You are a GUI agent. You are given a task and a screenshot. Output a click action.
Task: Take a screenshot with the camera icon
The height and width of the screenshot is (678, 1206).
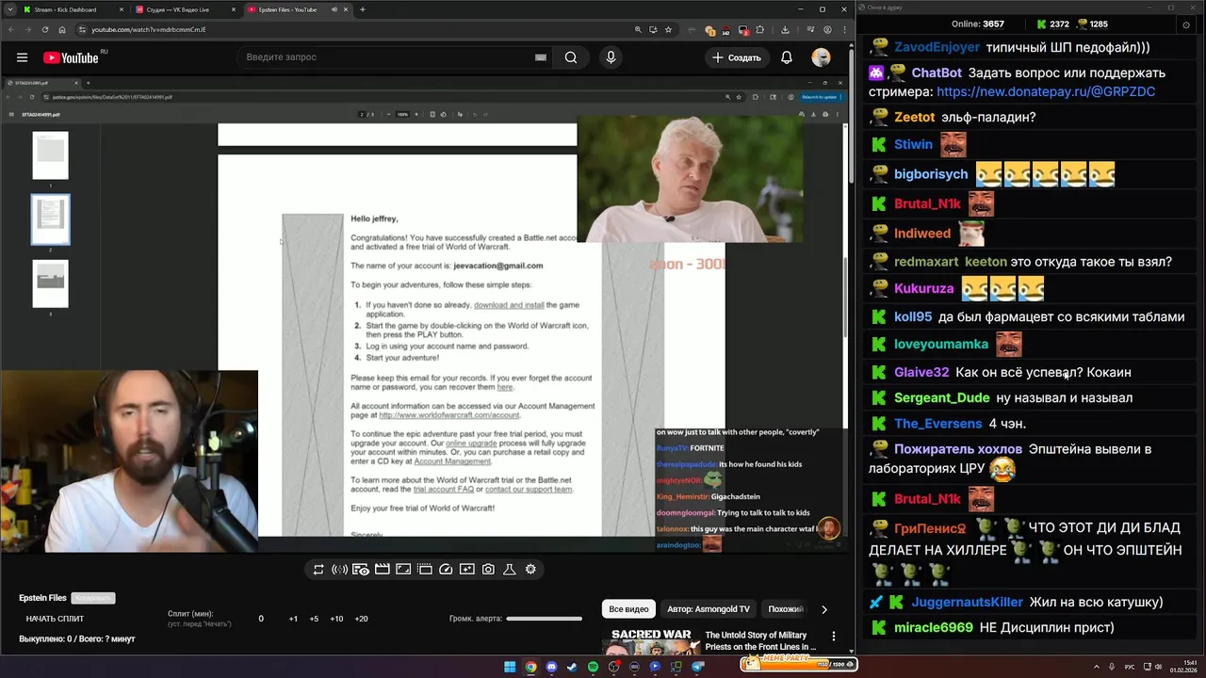[488, 569]
